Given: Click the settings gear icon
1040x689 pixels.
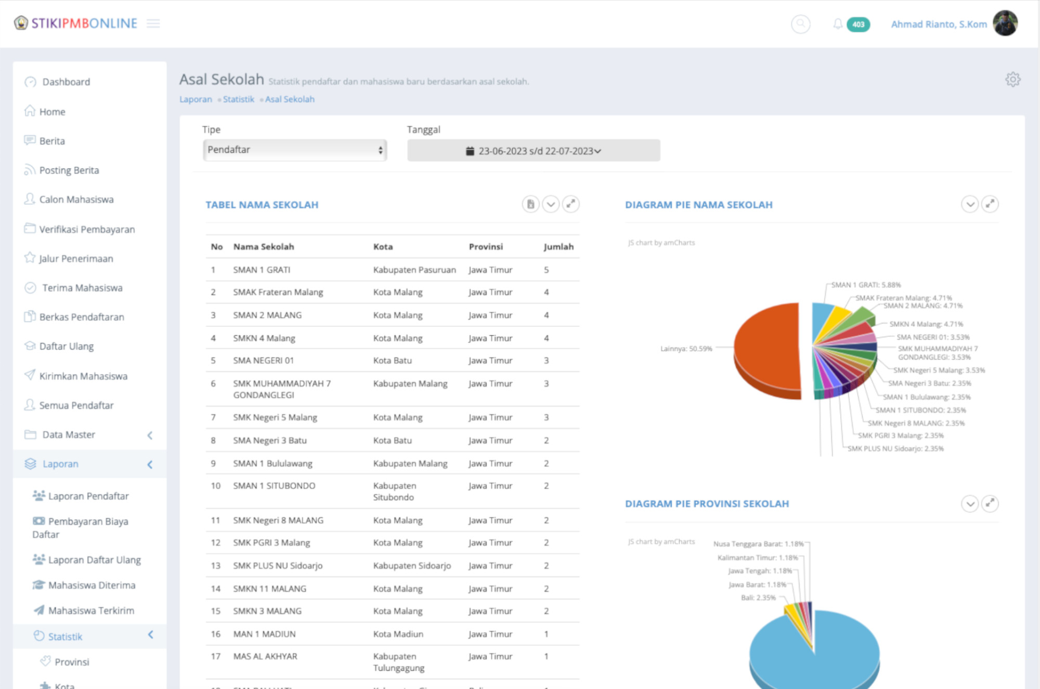Looking at the screenshot, I should (1012, 79).
